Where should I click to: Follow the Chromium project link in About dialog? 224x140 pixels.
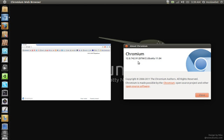point(169,83)
